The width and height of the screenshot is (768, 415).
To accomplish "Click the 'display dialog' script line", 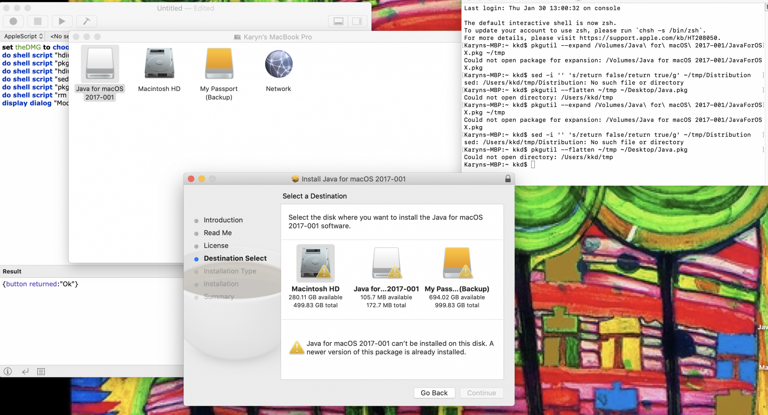I will click(35, 103).
